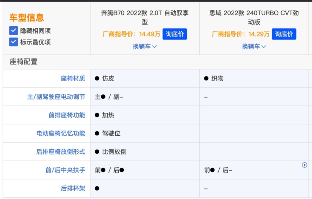Click 询底价 button for 思域
This screenshot has width=312, height=199.
tap(284, 34)
